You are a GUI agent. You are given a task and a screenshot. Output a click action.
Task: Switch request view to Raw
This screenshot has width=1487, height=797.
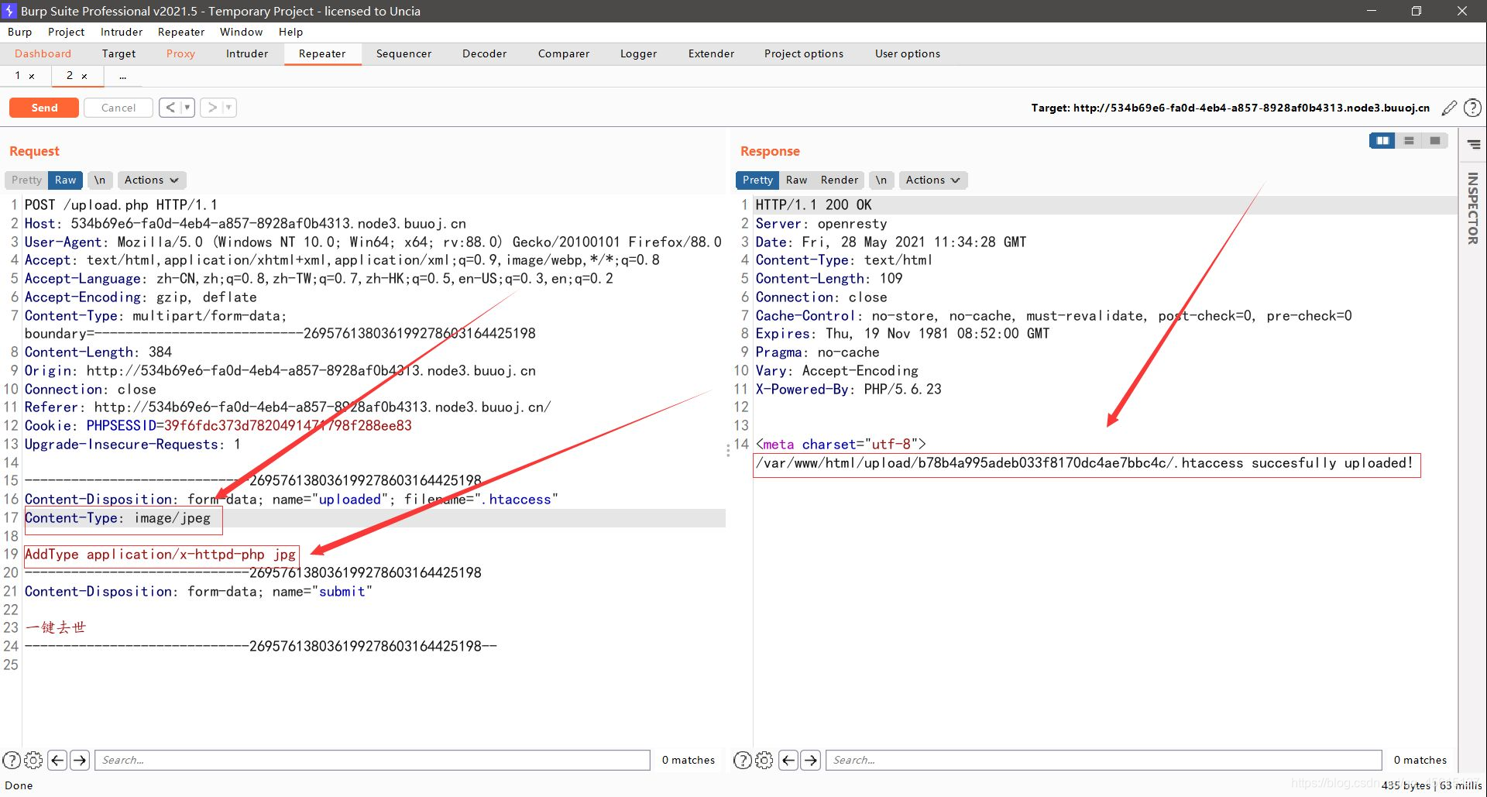coord(66,180)
